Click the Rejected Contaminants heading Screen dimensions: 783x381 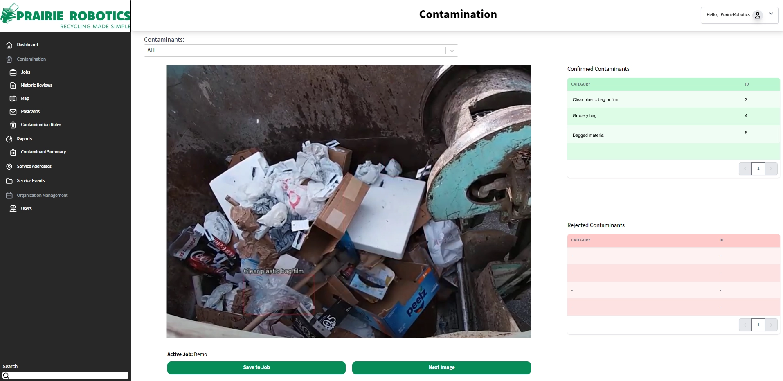[x=596, y=225]
